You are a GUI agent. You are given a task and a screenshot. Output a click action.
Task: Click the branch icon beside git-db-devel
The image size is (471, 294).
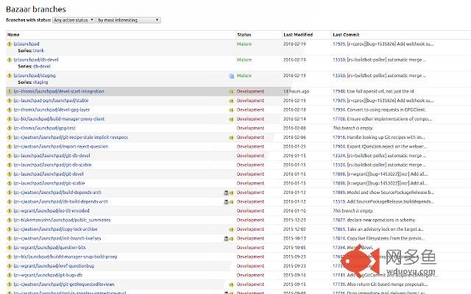[x=10, y=156]
